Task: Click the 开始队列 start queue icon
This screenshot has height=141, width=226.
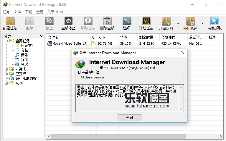Action: pos(166,21)
